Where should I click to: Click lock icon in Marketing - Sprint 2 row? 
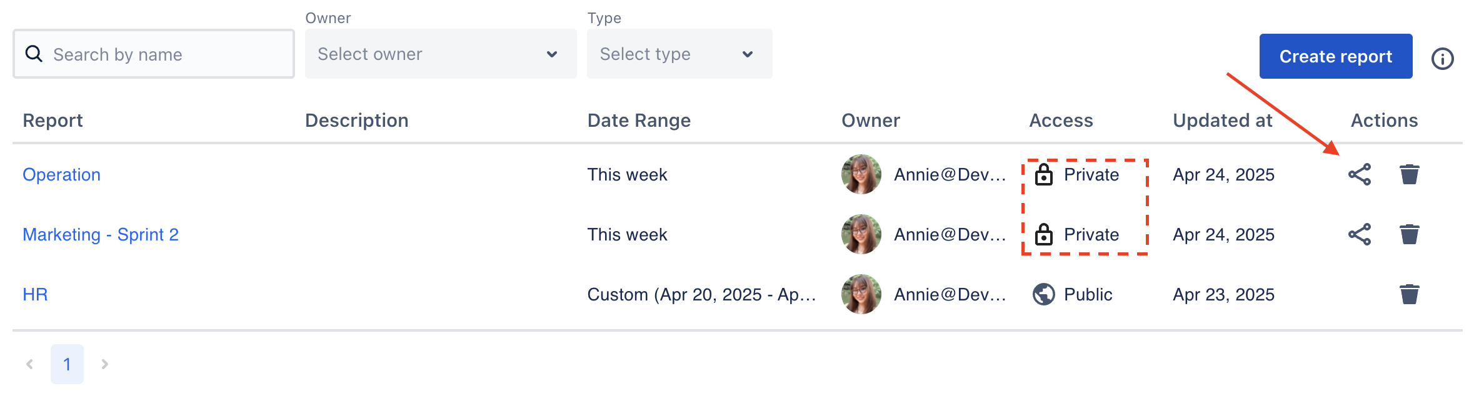[1043, 234]
